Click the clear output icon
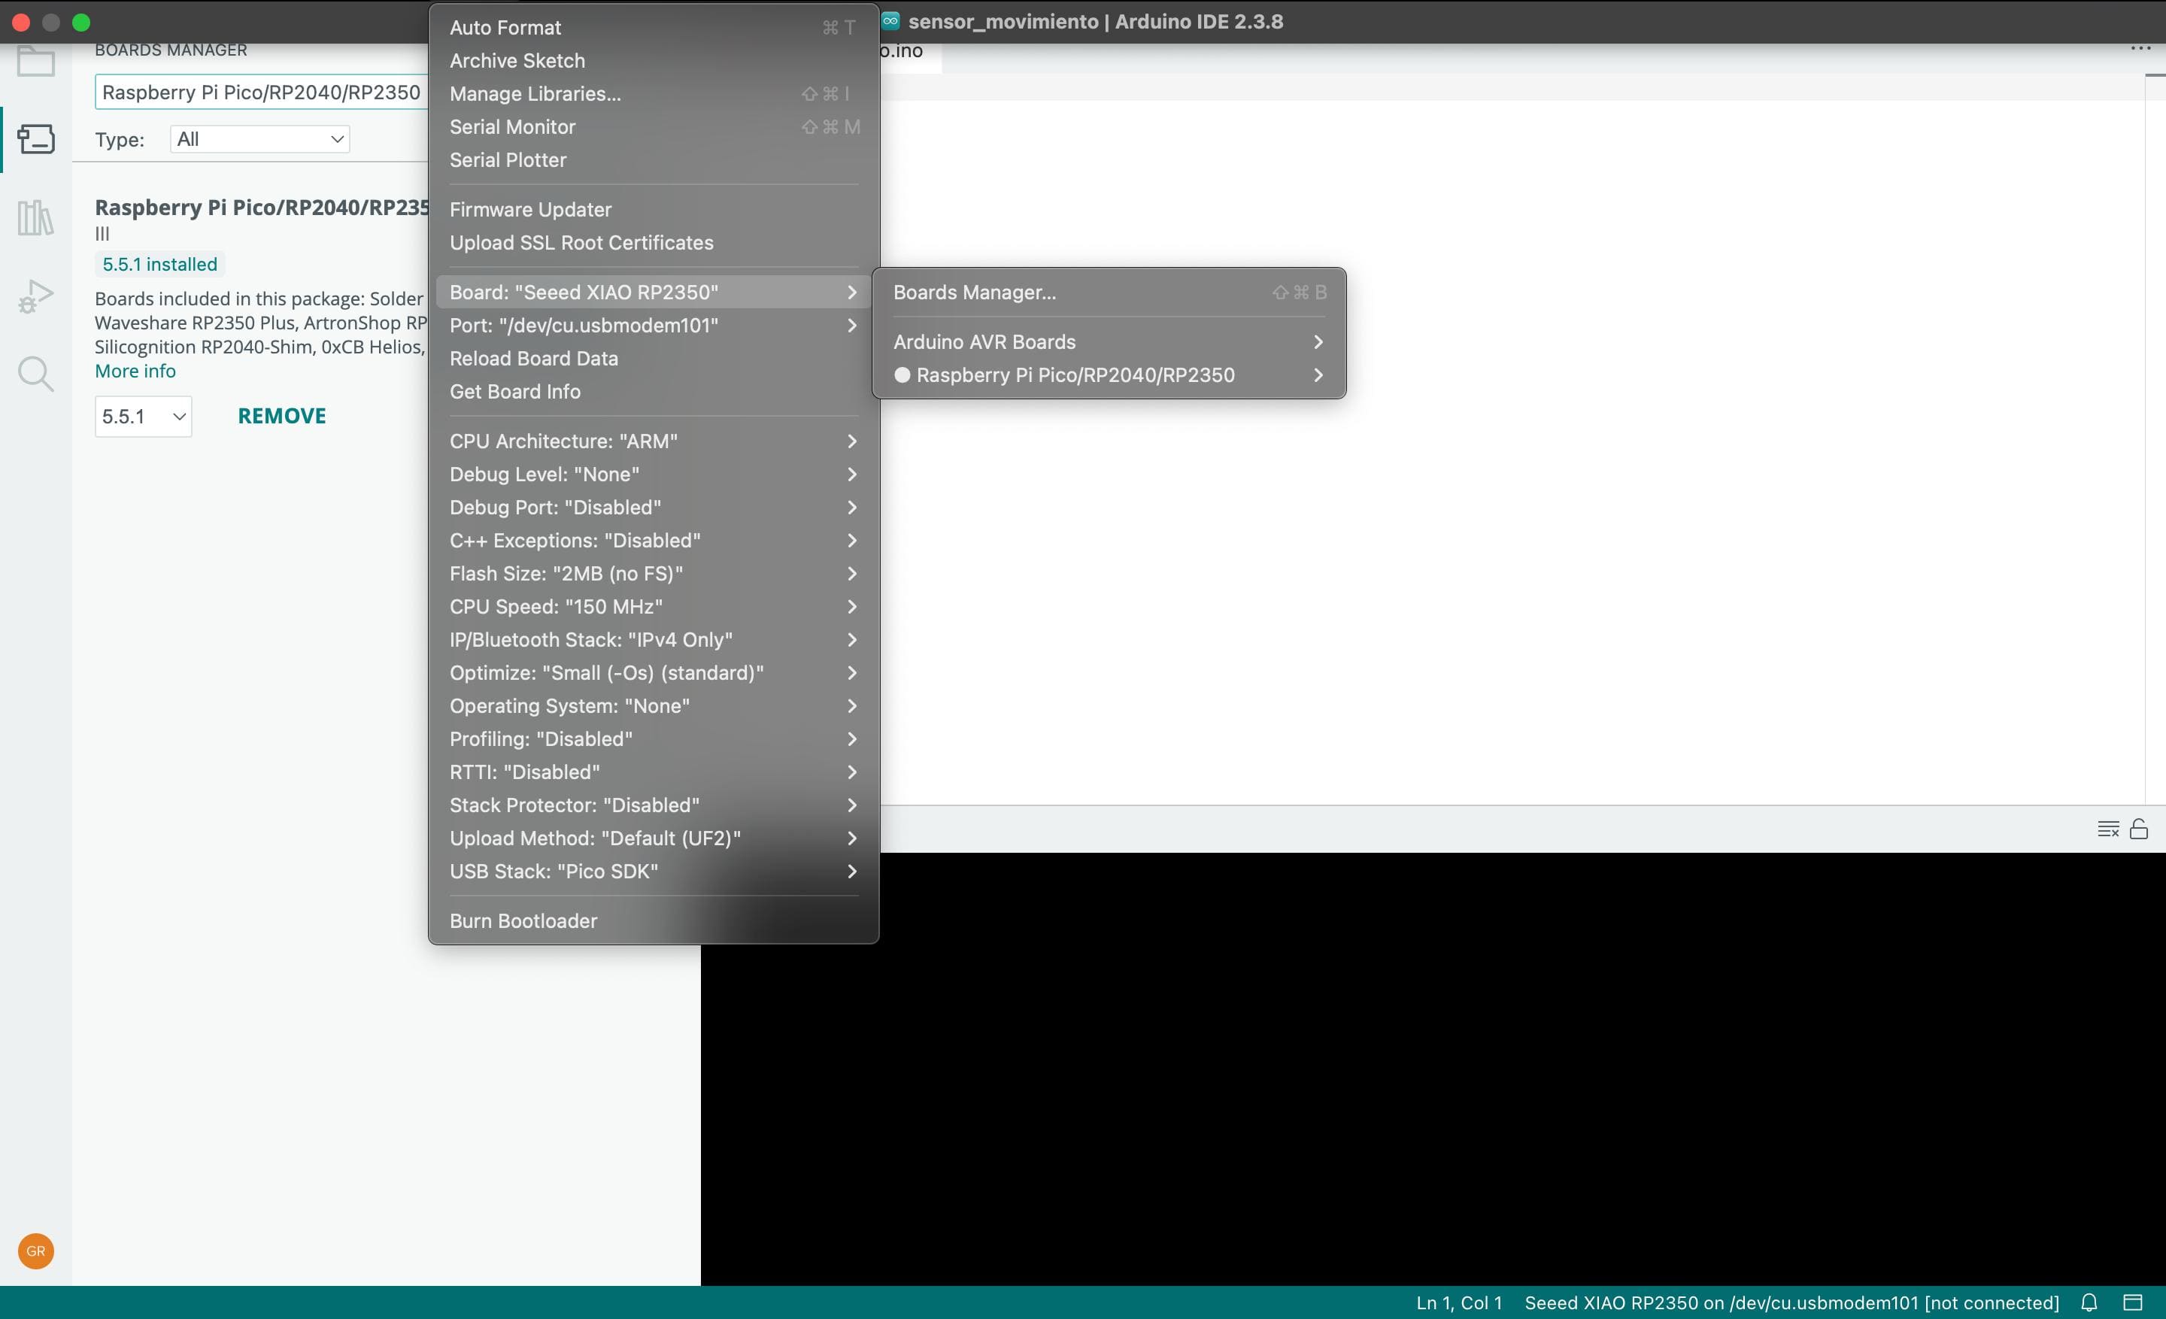This screenshot has width=2166, height=1319. point(2107,829)
